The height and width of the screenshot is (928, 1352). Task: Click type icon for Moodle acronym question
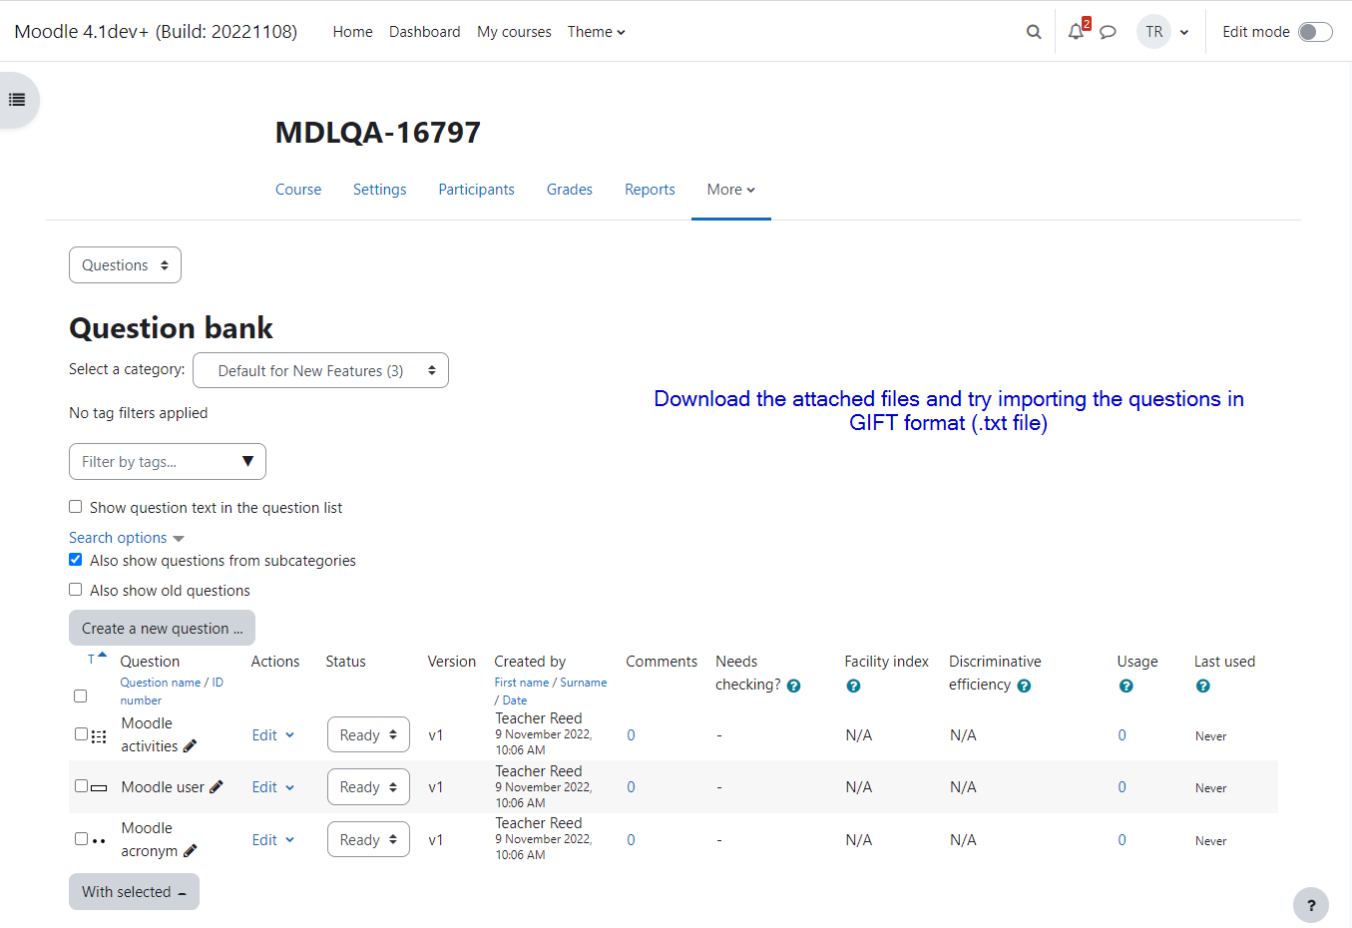pyautogui.click(x=99, y=841)
